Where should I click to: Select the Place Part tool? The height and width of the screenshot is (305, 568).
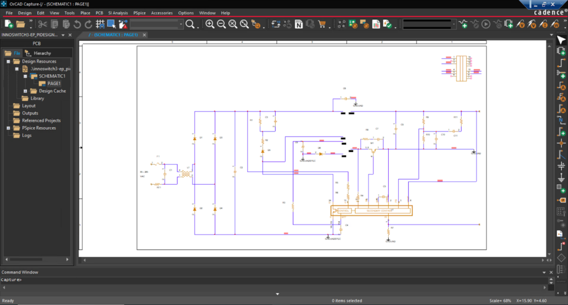tap(561, 52)
